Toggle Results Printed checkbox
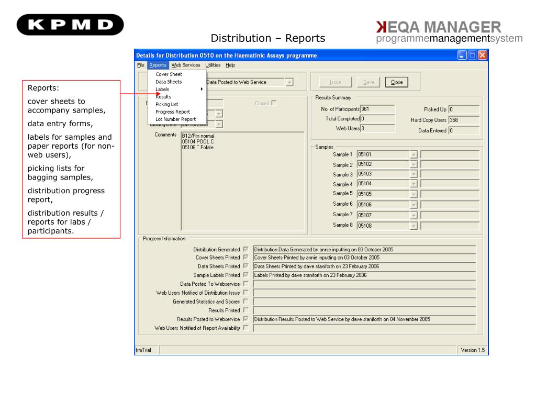Screen dimensions: 536x402 pyautogui.click(x=245, y=310)
